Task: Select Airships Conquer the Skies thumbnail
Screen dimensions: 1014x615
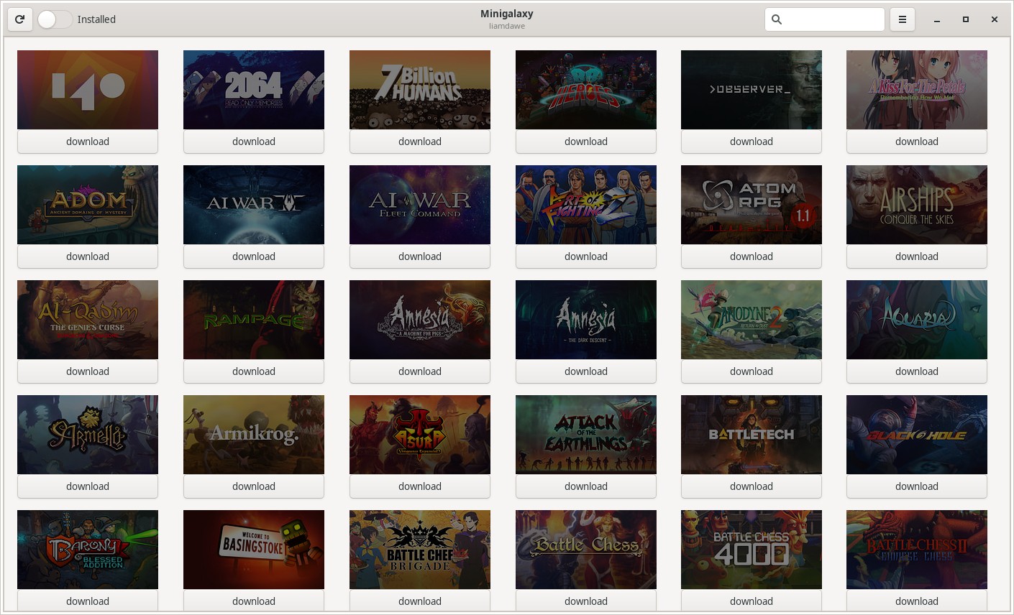Action: click(917, 205)
